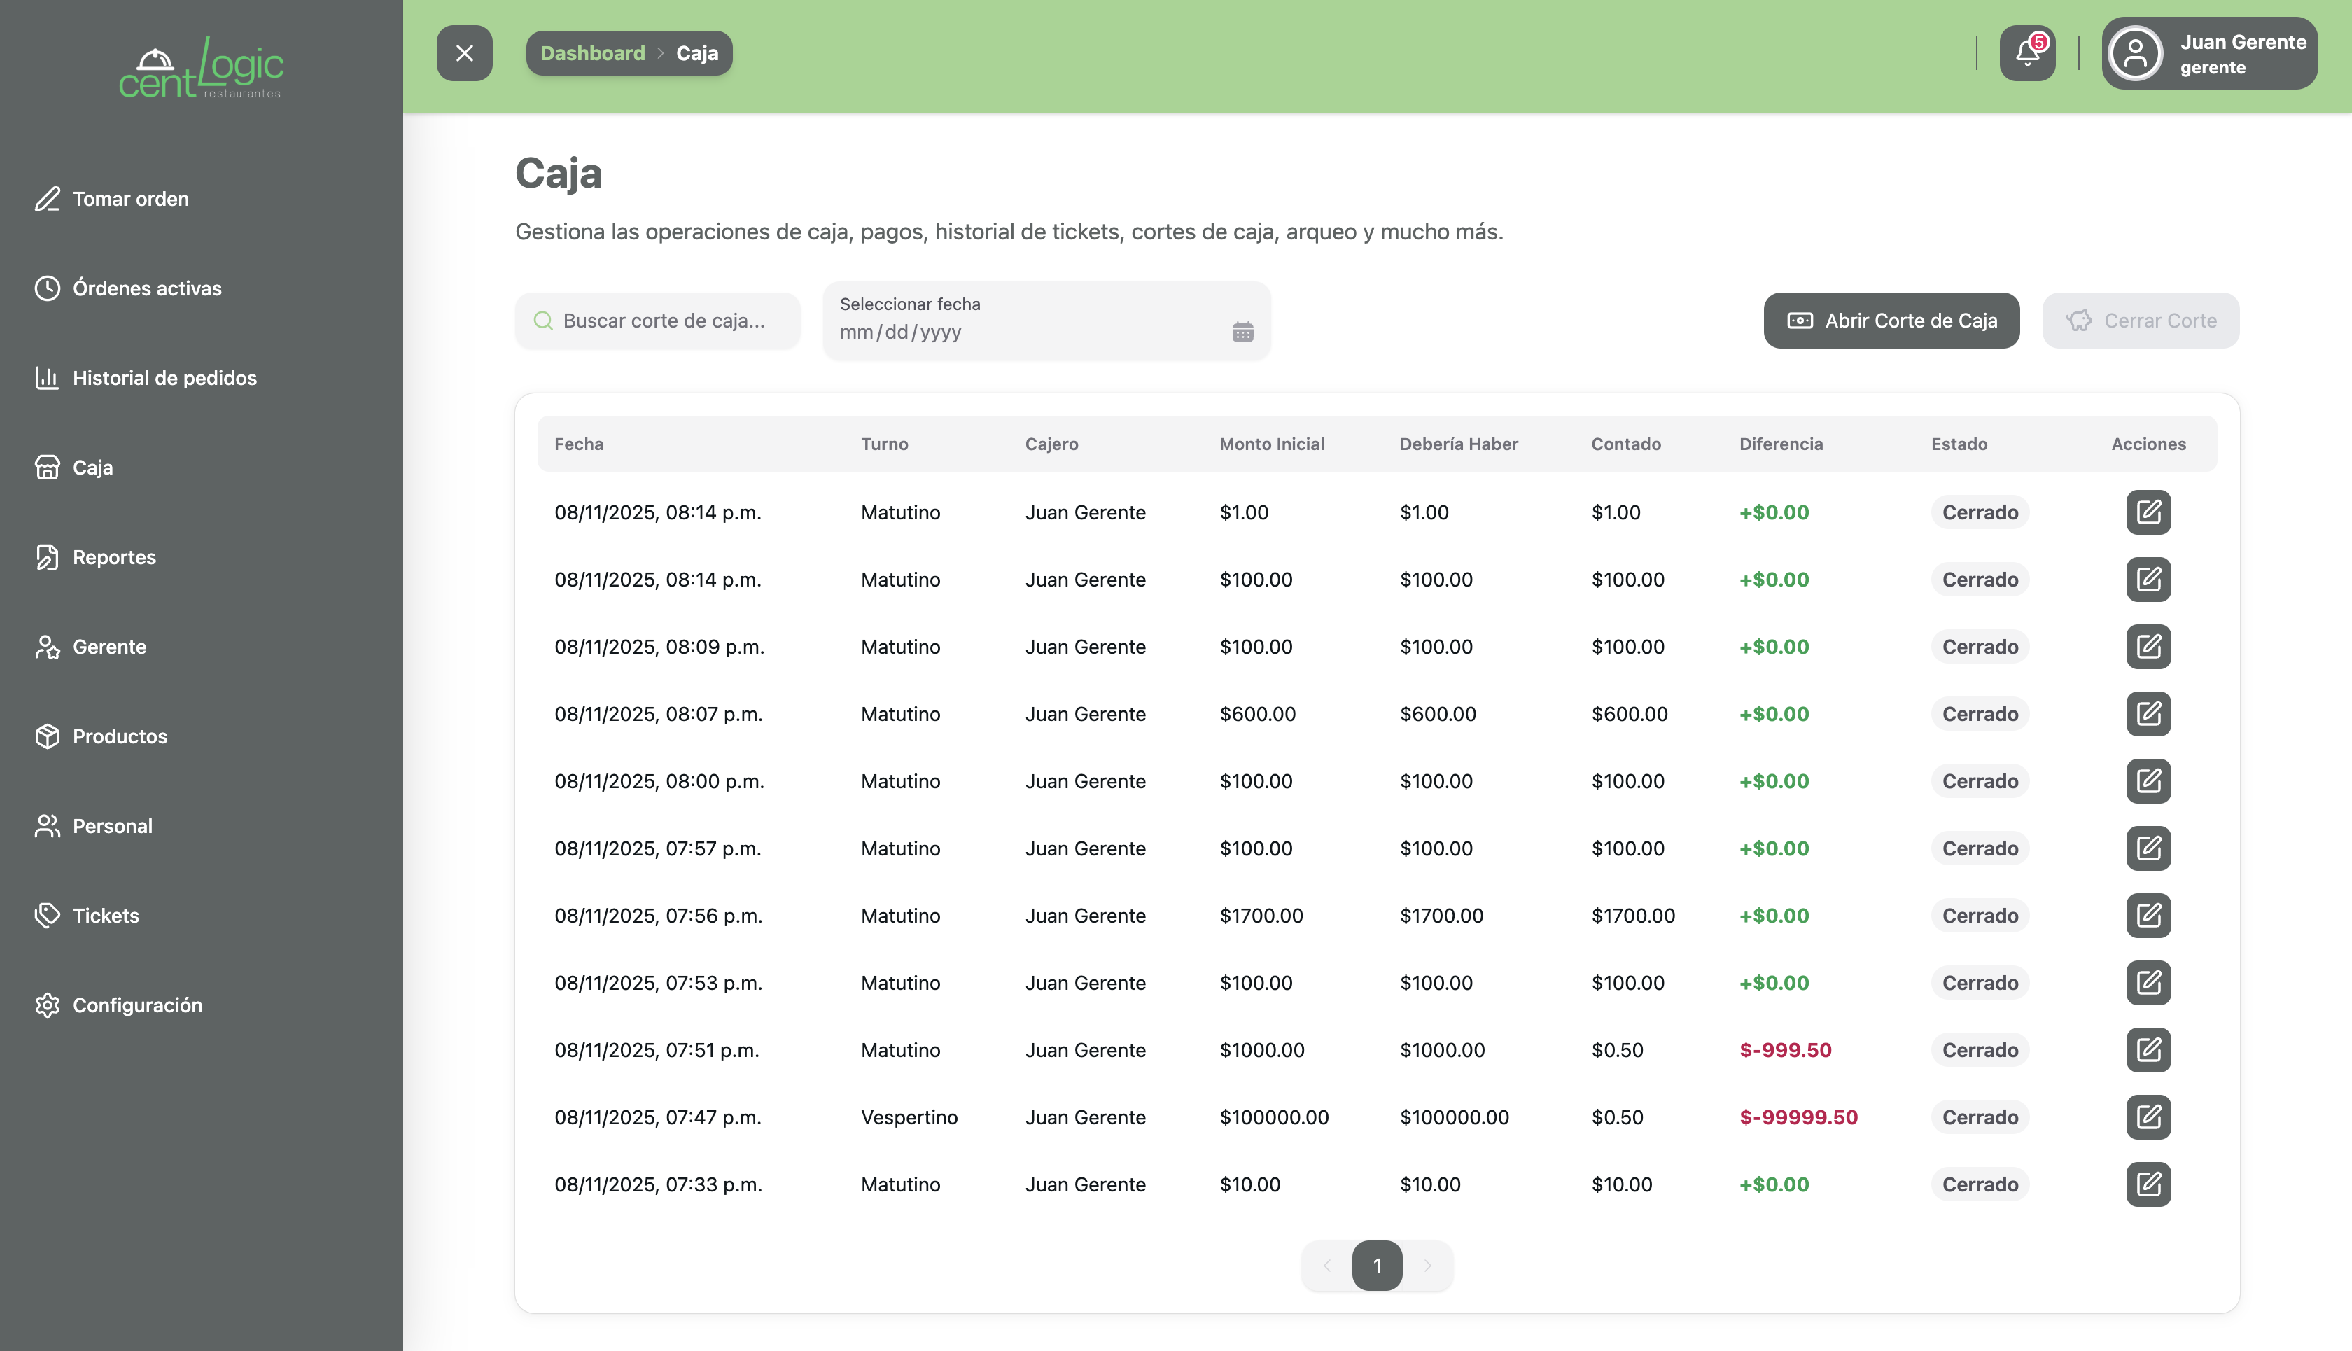
Task: Go to Órdenes activas
Action: [x=146, y=288]
